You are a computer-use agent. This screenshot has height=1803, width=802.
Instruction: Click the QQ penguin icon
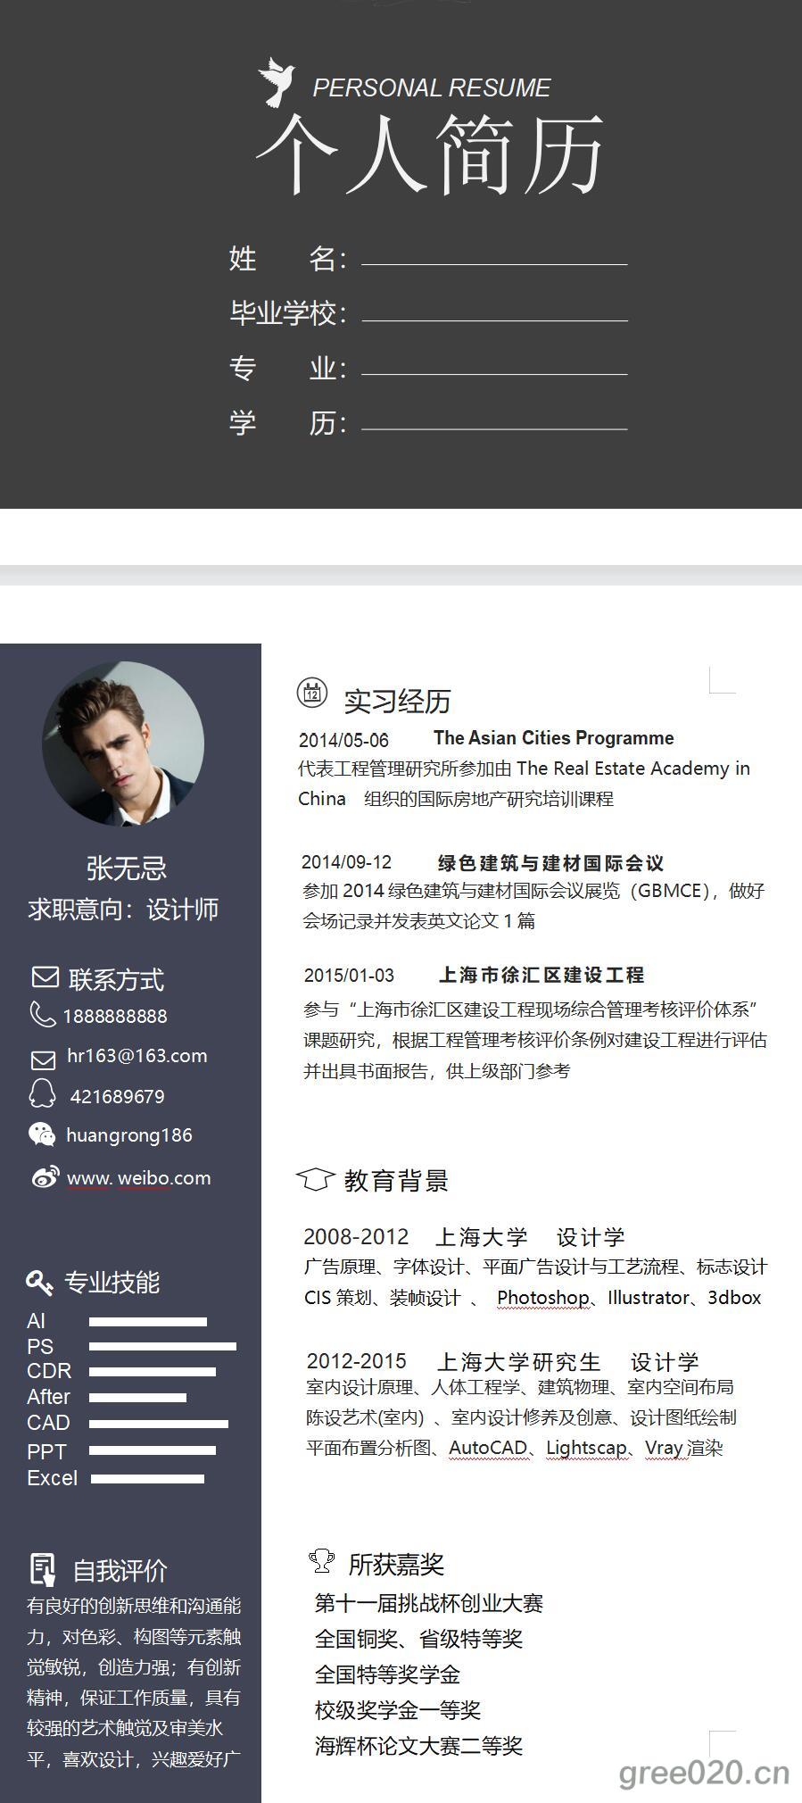point(42,1093)
